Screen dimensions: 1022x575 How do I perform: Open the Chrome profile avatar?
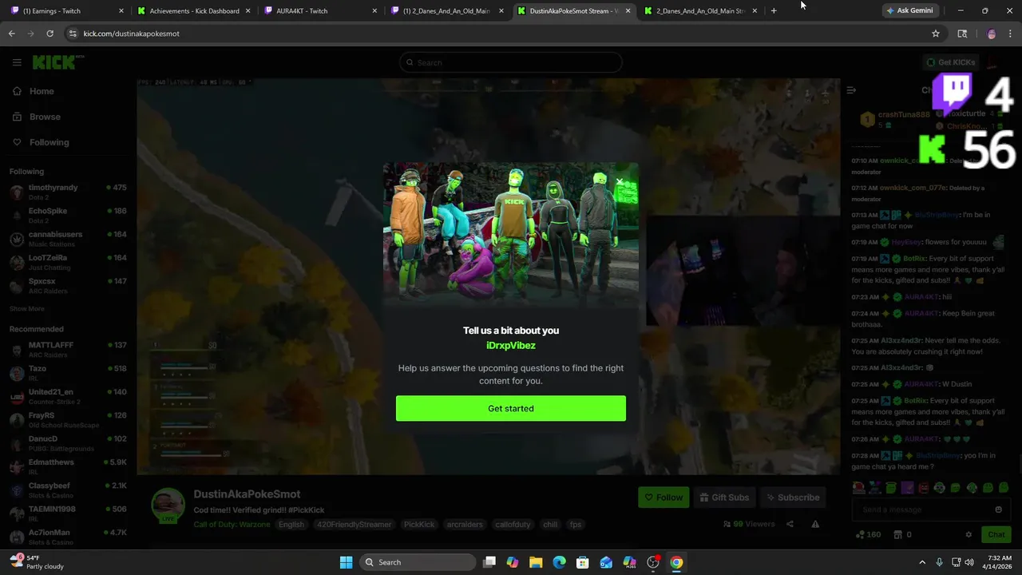pos(992,34)
